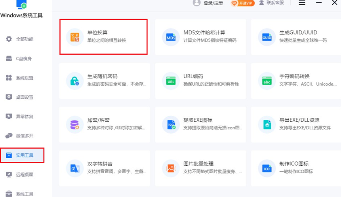This screenshot has height=197, width=341.
Task: Click the 加密/解密 database icon
Action: tap(74, 125)
